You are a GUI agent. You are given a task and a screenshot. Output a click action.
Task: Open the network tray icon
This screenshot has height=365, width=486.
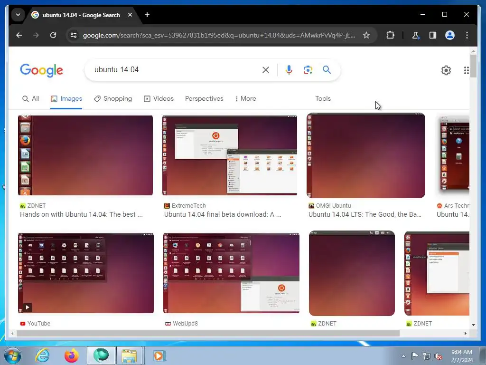pos(427,356)
